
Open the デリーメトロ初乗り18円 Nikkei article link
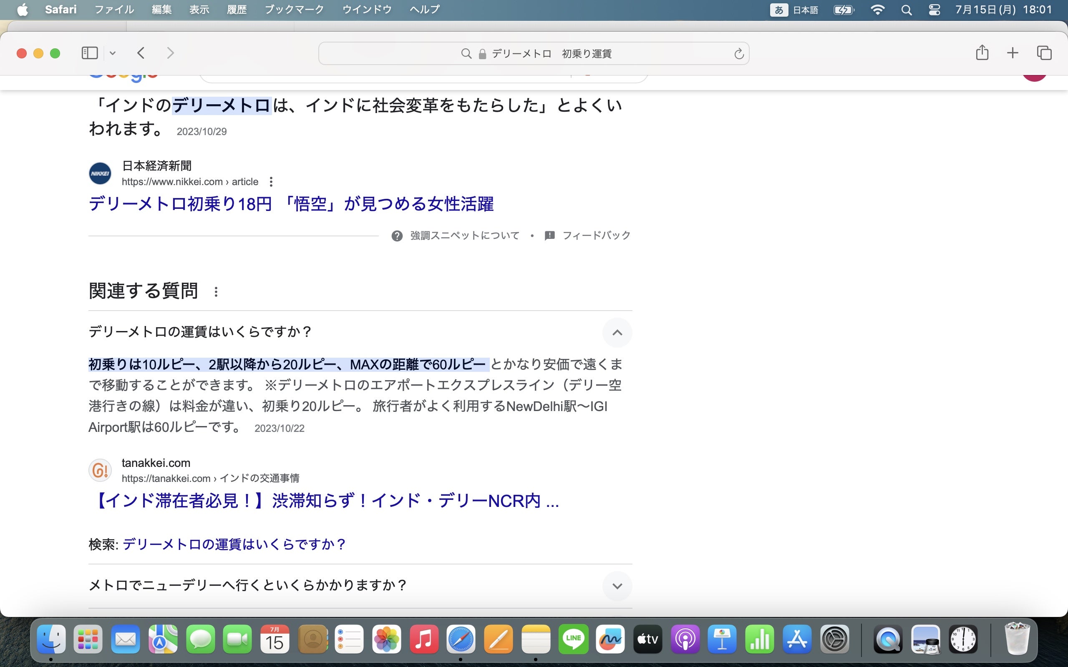(291, 204)
